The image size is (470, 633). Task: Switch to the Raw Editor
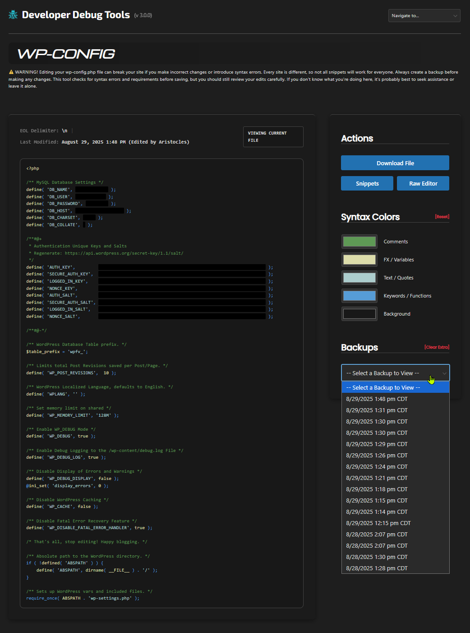[423, 183]
